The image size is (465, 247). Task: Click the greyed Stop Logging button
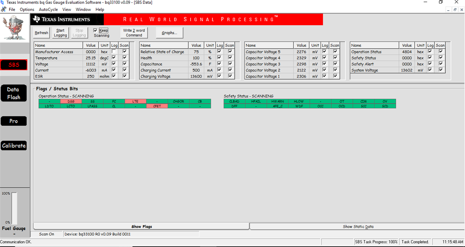click(x=79, y=33)
